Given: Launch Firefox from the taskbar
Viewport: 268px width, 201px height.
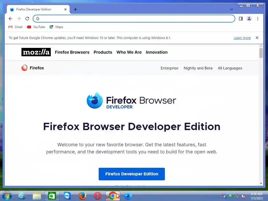Looking at the screenshot, I should (x=82, y=196).
